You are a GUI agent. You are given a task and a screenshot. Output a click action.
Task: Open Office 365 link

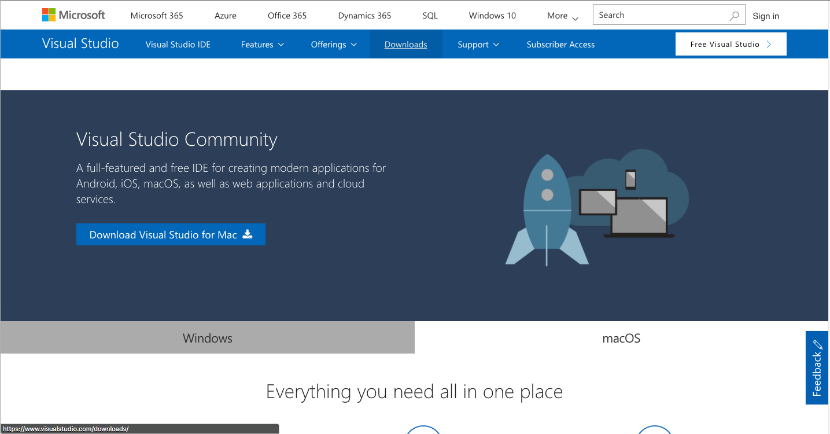pos(287,16)
